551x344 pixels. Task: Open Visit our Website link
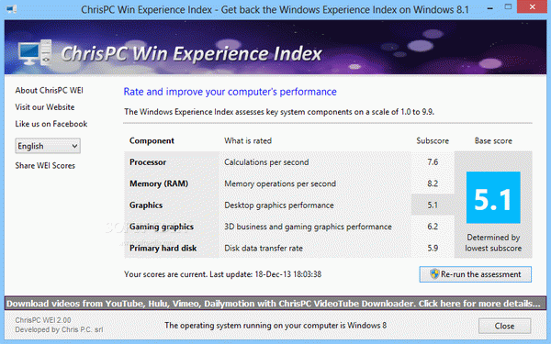pos(45,107)
